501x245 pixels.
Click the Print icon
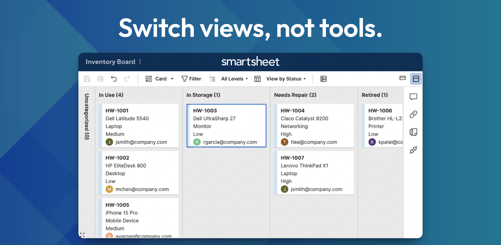pos(101,79)
